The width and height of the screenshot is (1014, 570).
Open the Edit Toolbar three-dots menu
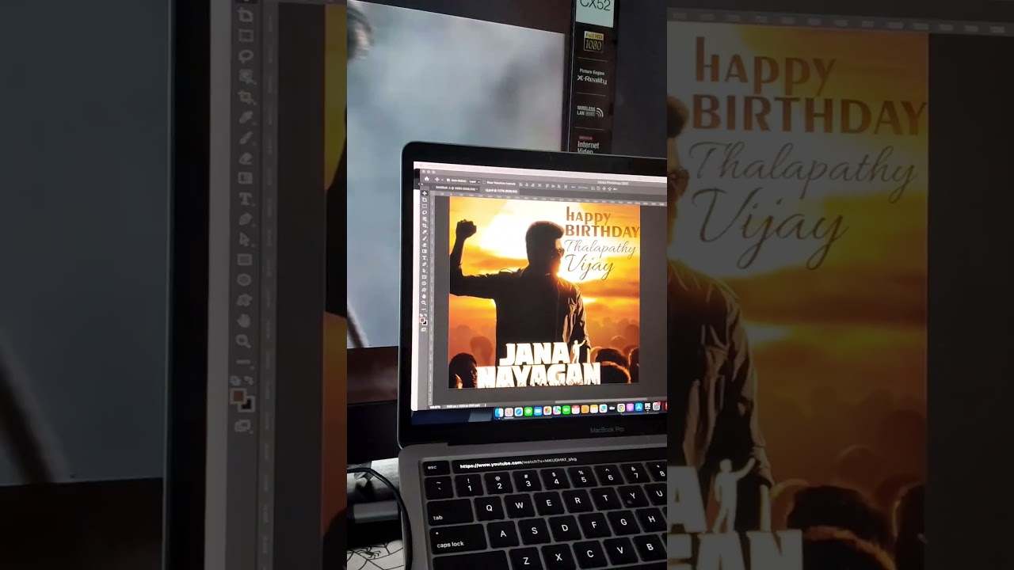coord(424,310)
